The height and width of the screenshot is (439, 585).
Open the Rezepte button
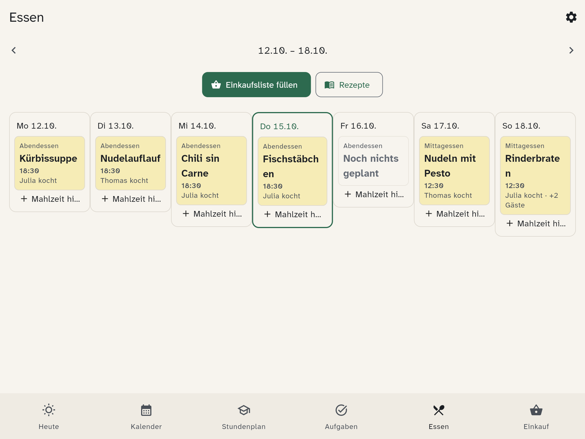pos(349,85)
